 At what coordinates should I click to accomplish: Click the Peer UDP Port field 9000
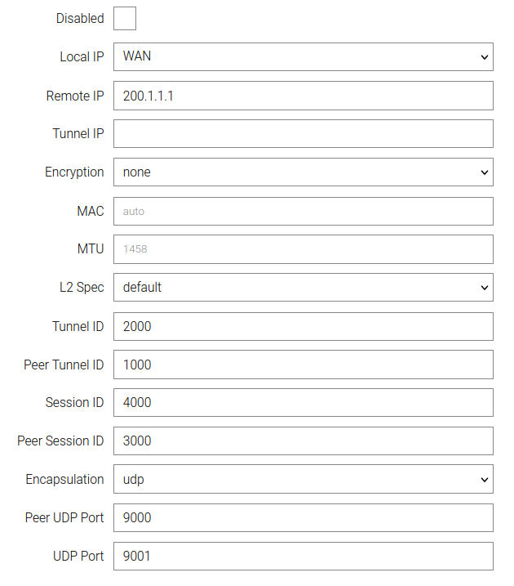pos(303,518)
